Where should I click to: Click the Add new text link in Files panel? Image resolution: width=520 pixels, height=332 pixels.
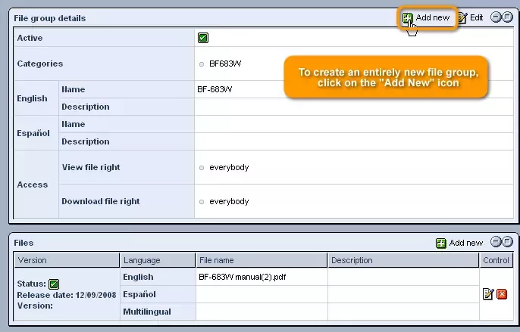(x=465, y=243)
